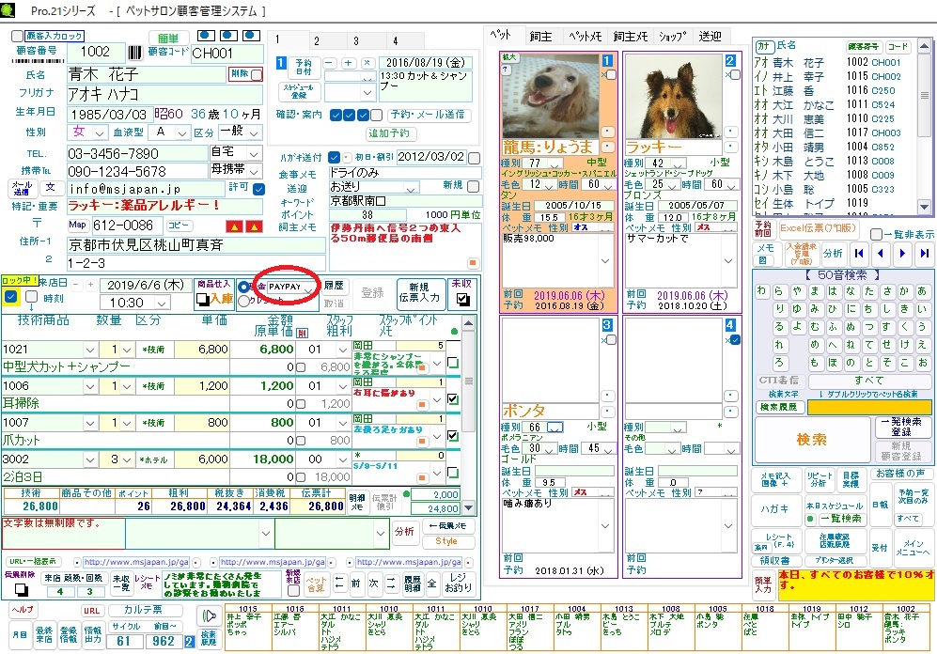Image resolution: width=937 pixels, height=654 pixels.
Task: Click the 簡単入力 icon beside the yellow notice
Action: click(x=763, y=583)
